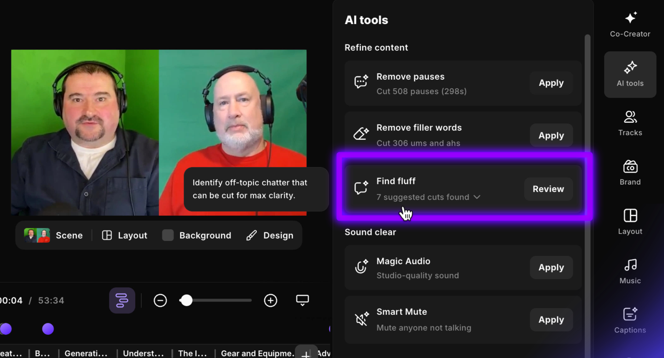Toggle the purple timeline view button

[122, 300]
